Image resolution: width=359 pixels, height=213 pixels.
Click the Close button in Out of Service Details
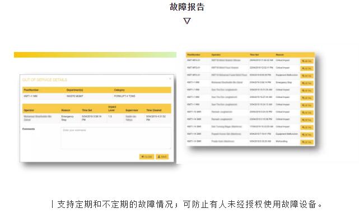click(x=147, y=157)
